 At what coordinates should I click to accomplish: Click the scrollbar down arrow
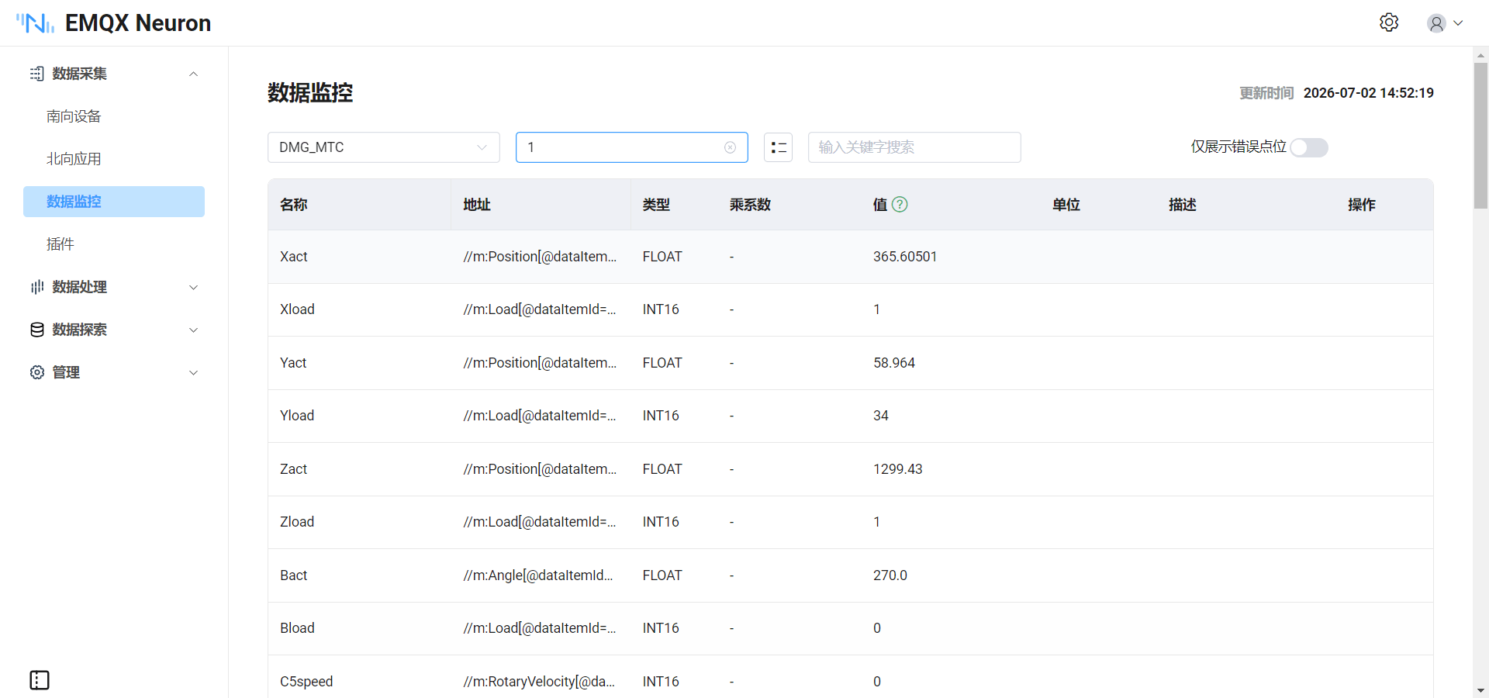[x=1480, y=690]
